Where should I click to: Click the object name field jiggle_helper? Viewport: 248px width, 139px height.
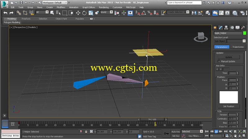228,33
